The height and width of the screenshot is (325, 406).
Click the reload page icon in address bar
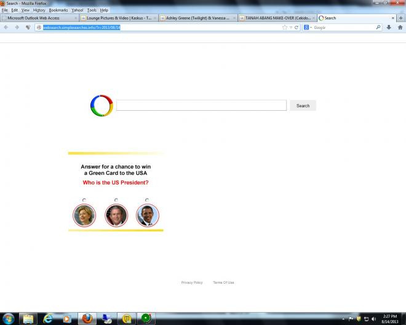297,28
